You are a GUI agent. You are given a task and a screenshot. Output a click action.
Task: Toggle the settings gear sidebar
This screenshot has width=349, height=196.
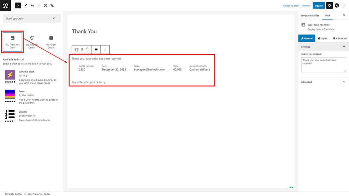coord(329,5)
